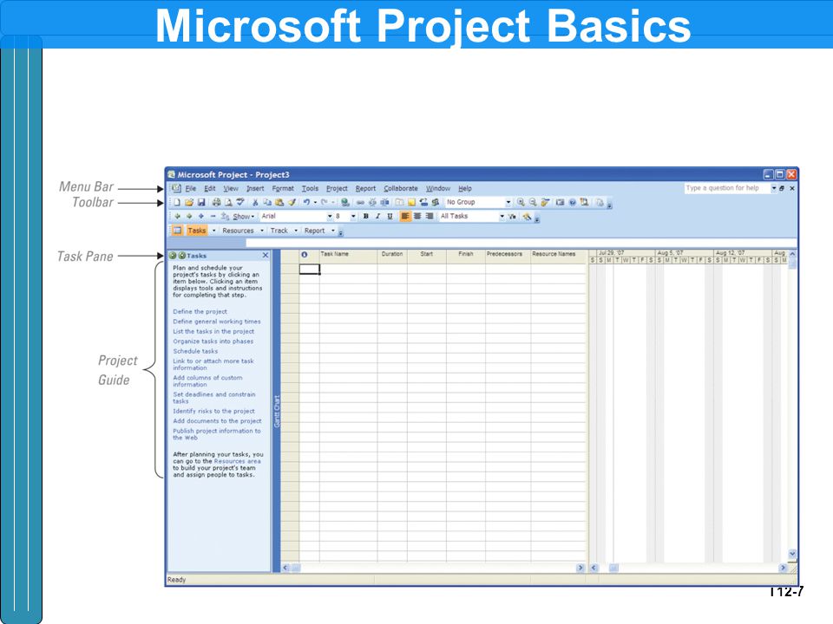The height and width of the screenshot is (624, 833).
Task: Click the Go To Selected Task icon
Action: [545, 202]
